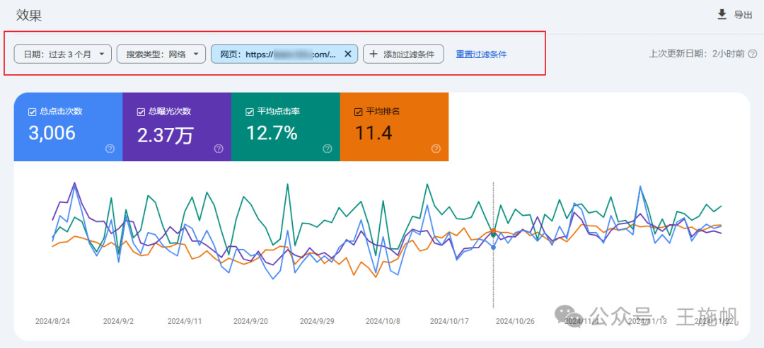
Task: Click the 导出 label
Action: [x=743, y=15]
